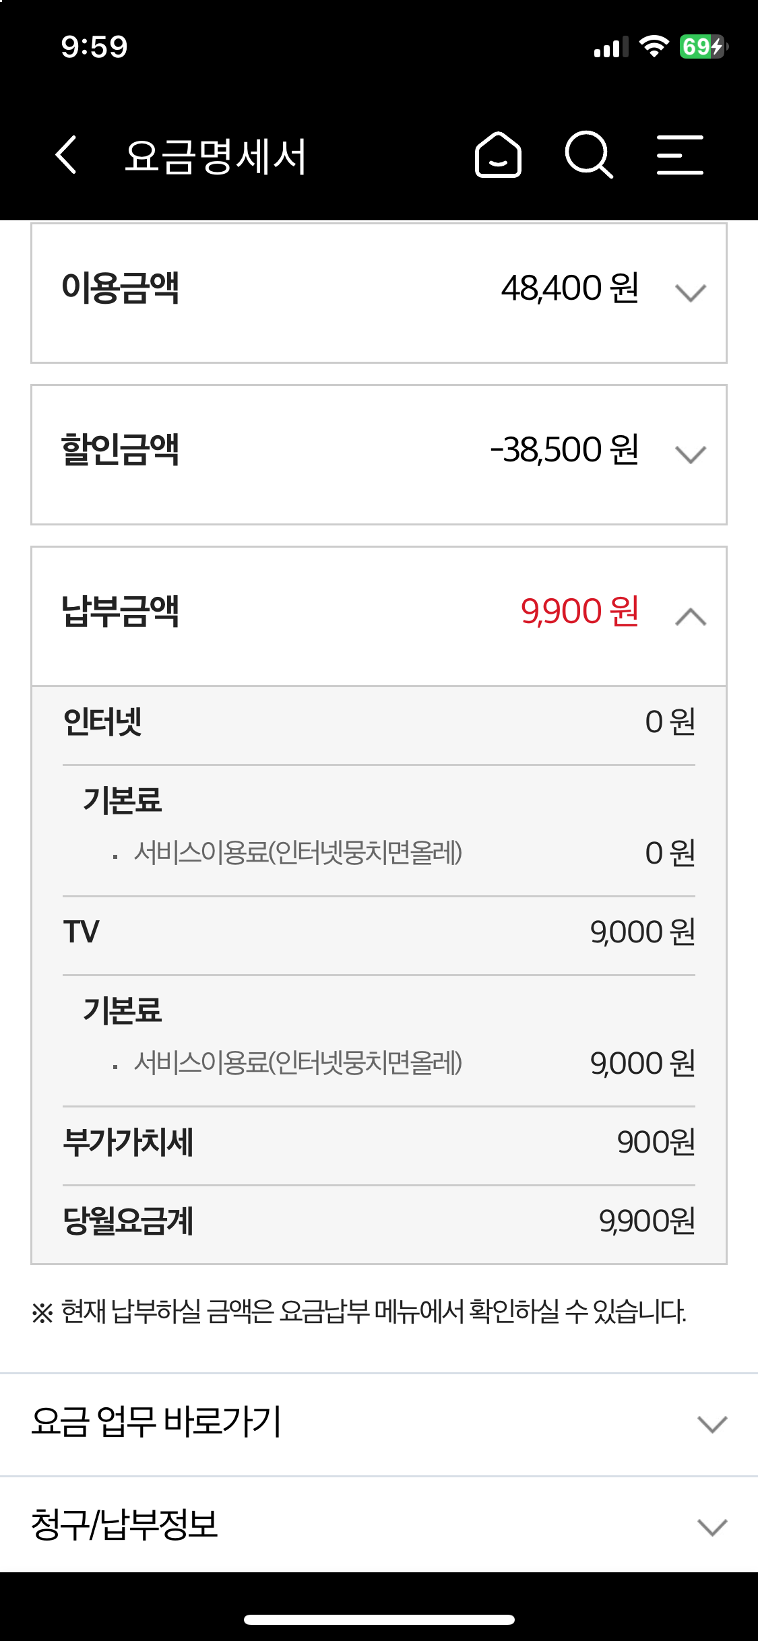
Task: Expand 요금 업무 바로가기 dropdown
Action: pos(712,1423)
